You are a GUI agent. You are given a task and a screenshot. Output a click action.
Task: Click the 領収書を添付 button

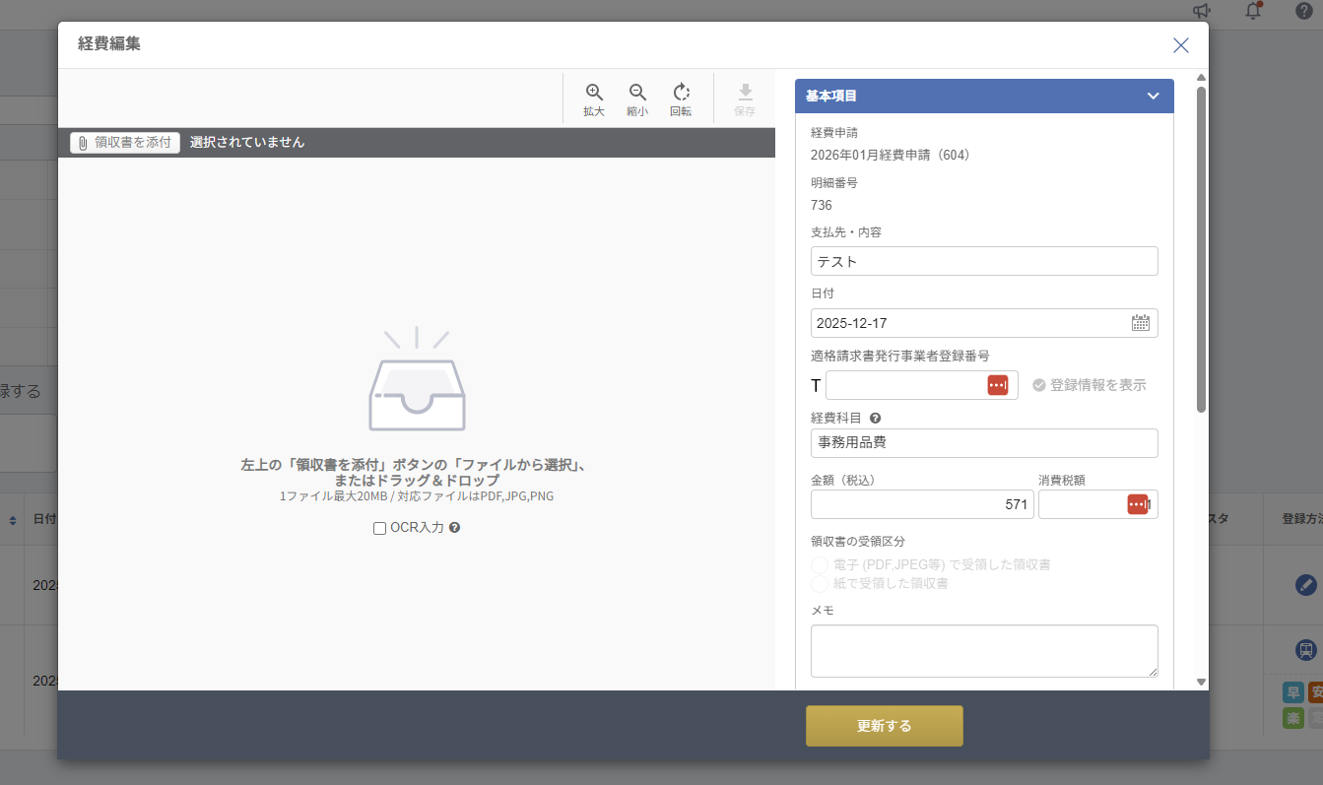pyautogui.click(x=125, y=143)
